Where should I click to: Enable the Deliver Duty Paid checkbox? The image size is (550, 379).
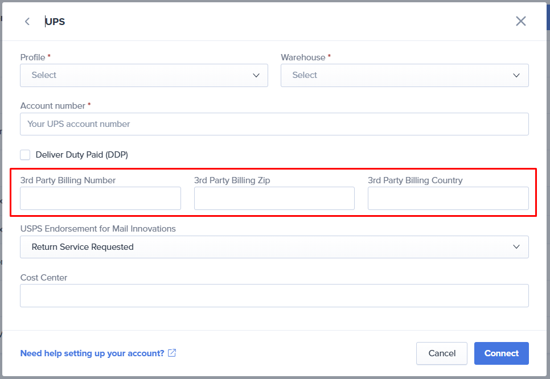(x=25, y=155)
